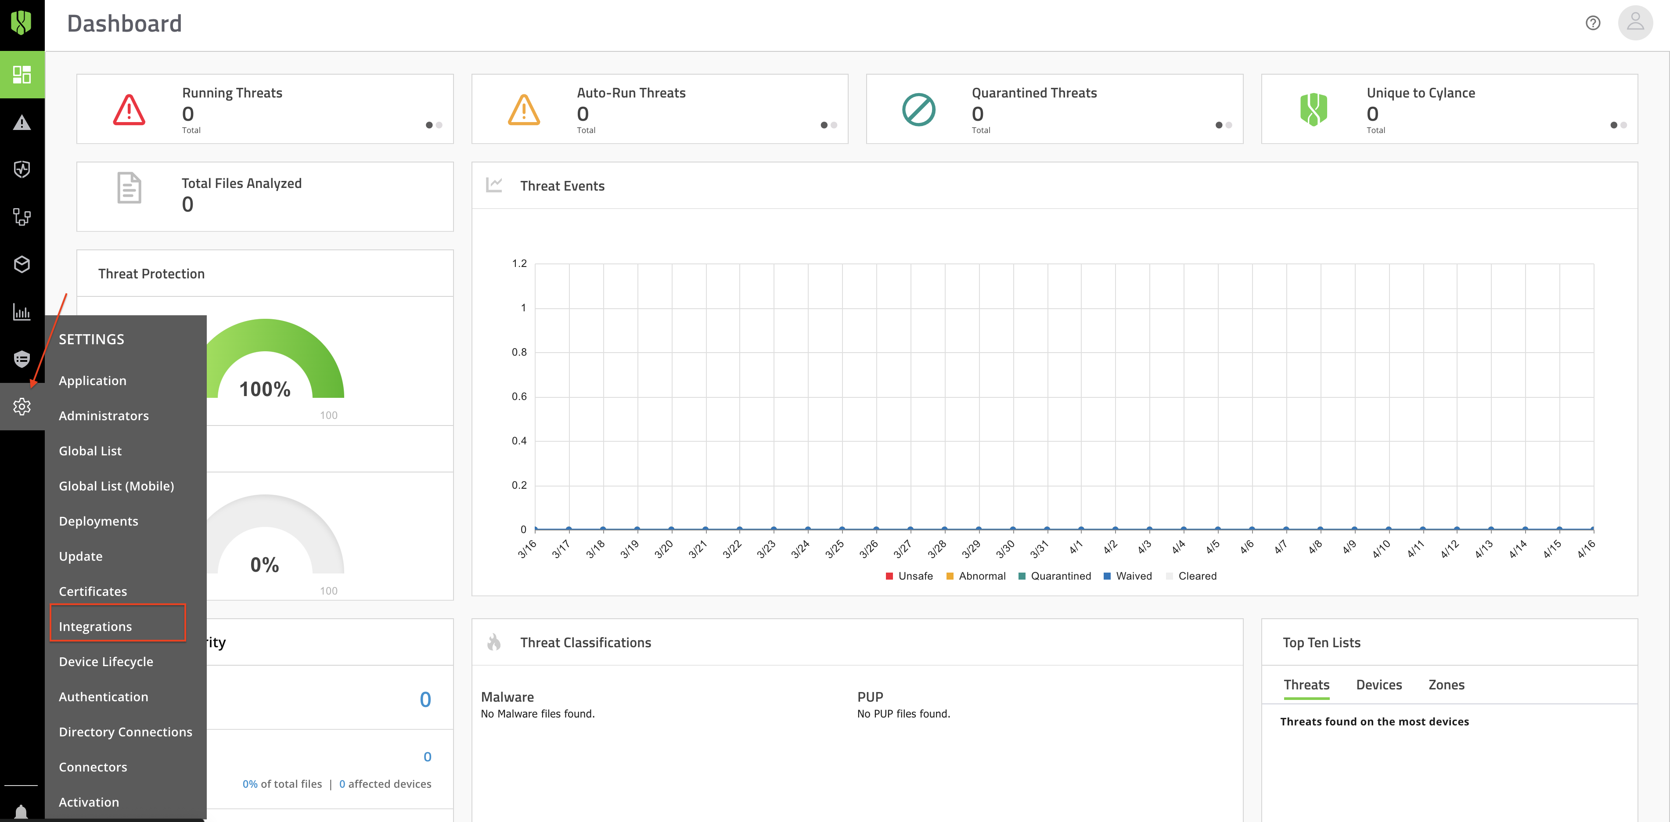This screenshot has height=822, width=1670.
Task: Open the help question mark icon
Action: coord(1593,23)
